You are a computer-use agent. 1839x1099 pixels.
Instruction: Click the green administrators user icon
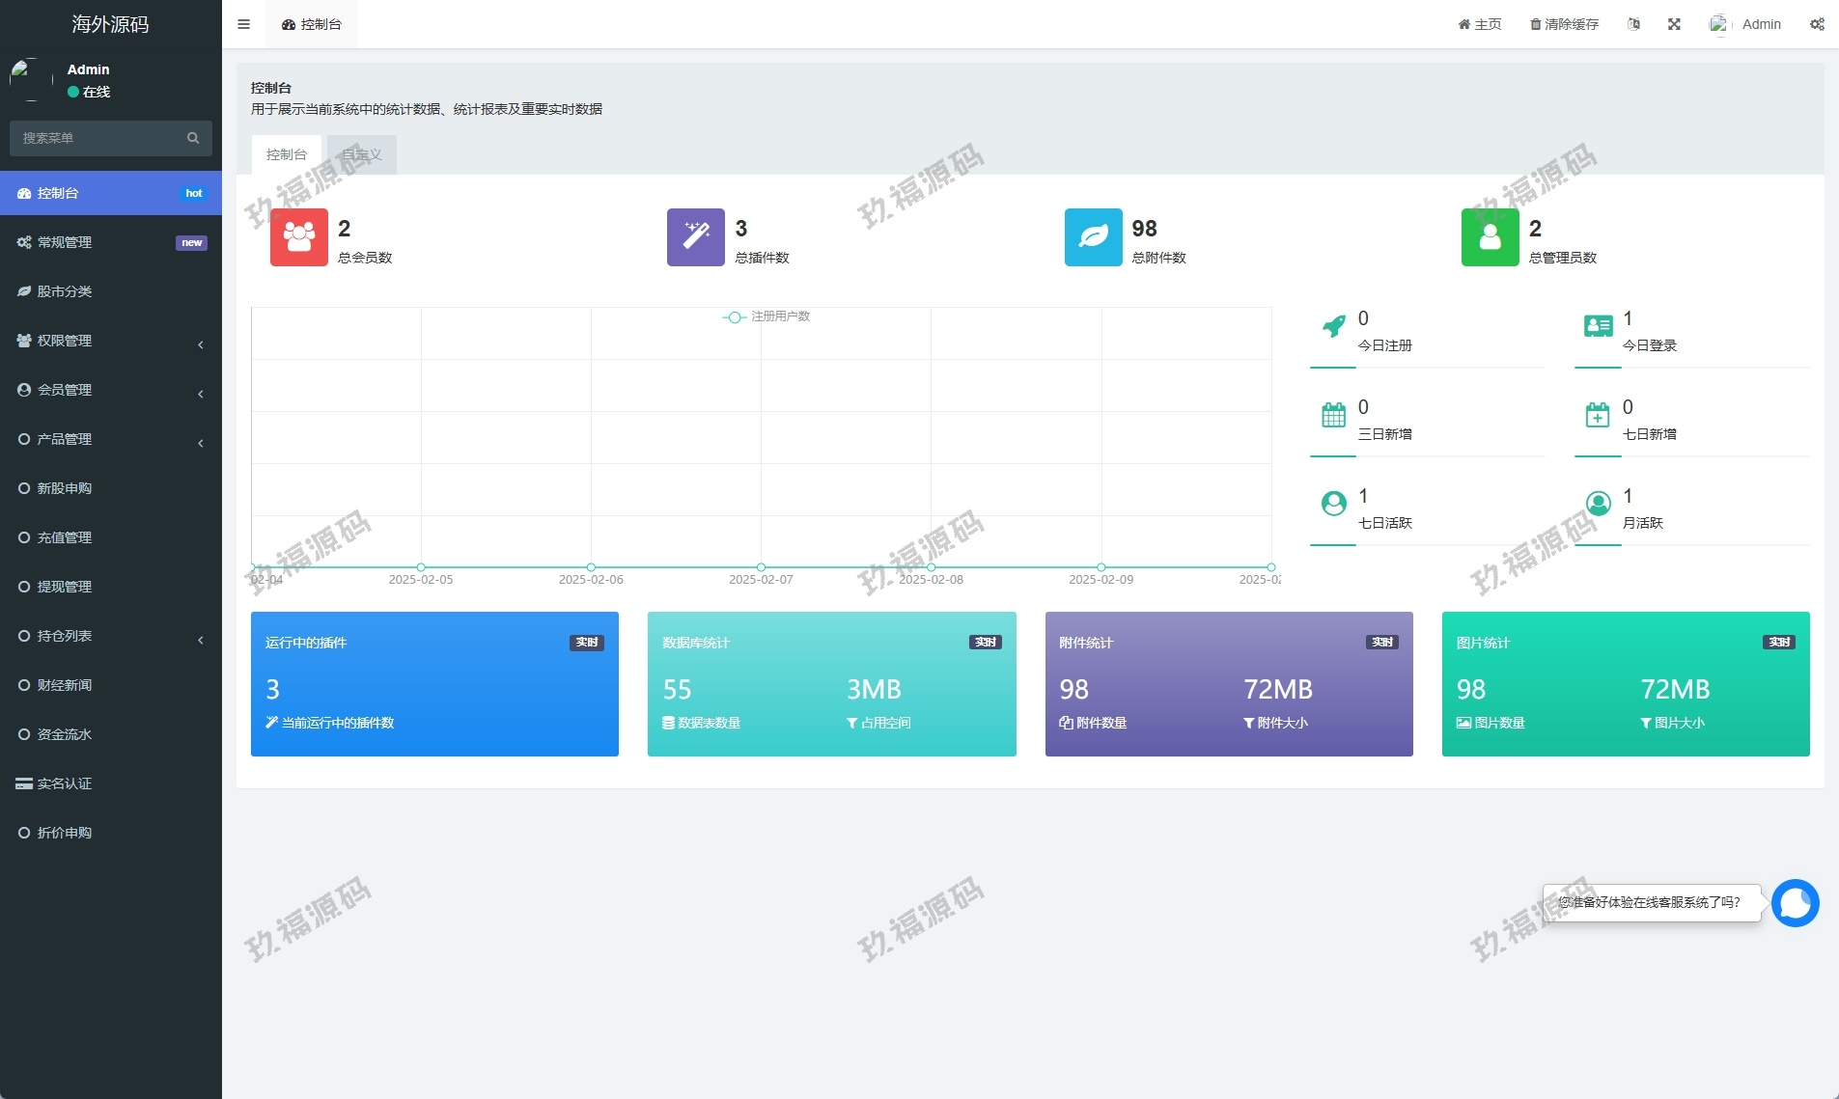tap(1490, 237)
